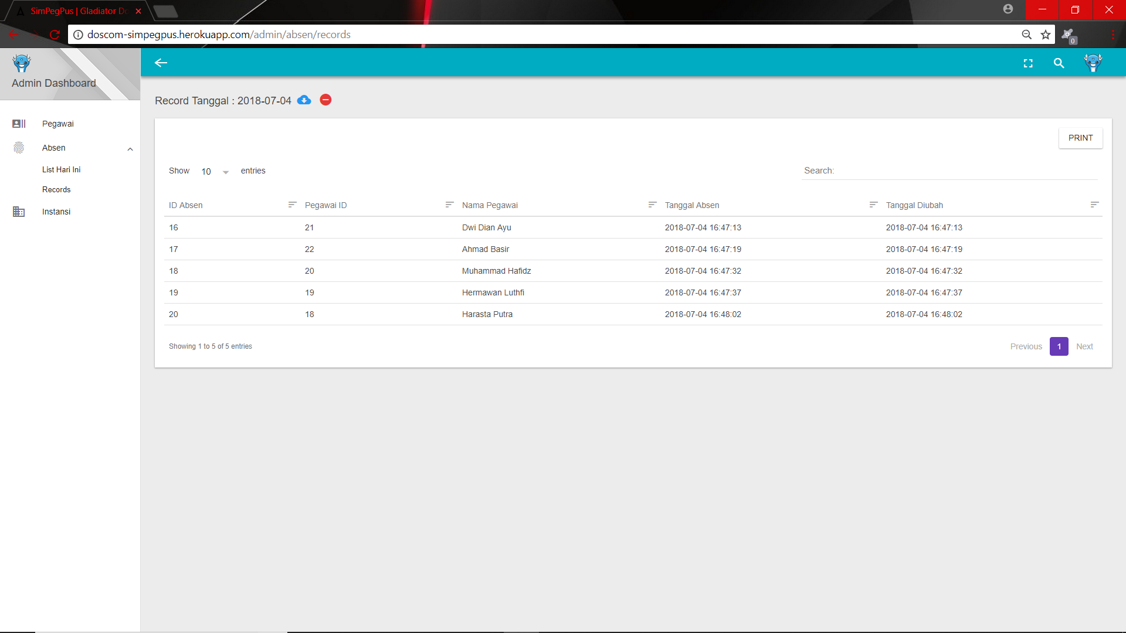Open the Show entries count dropdown
This screenshot has width=1126, height=633.
click(215, 172)
